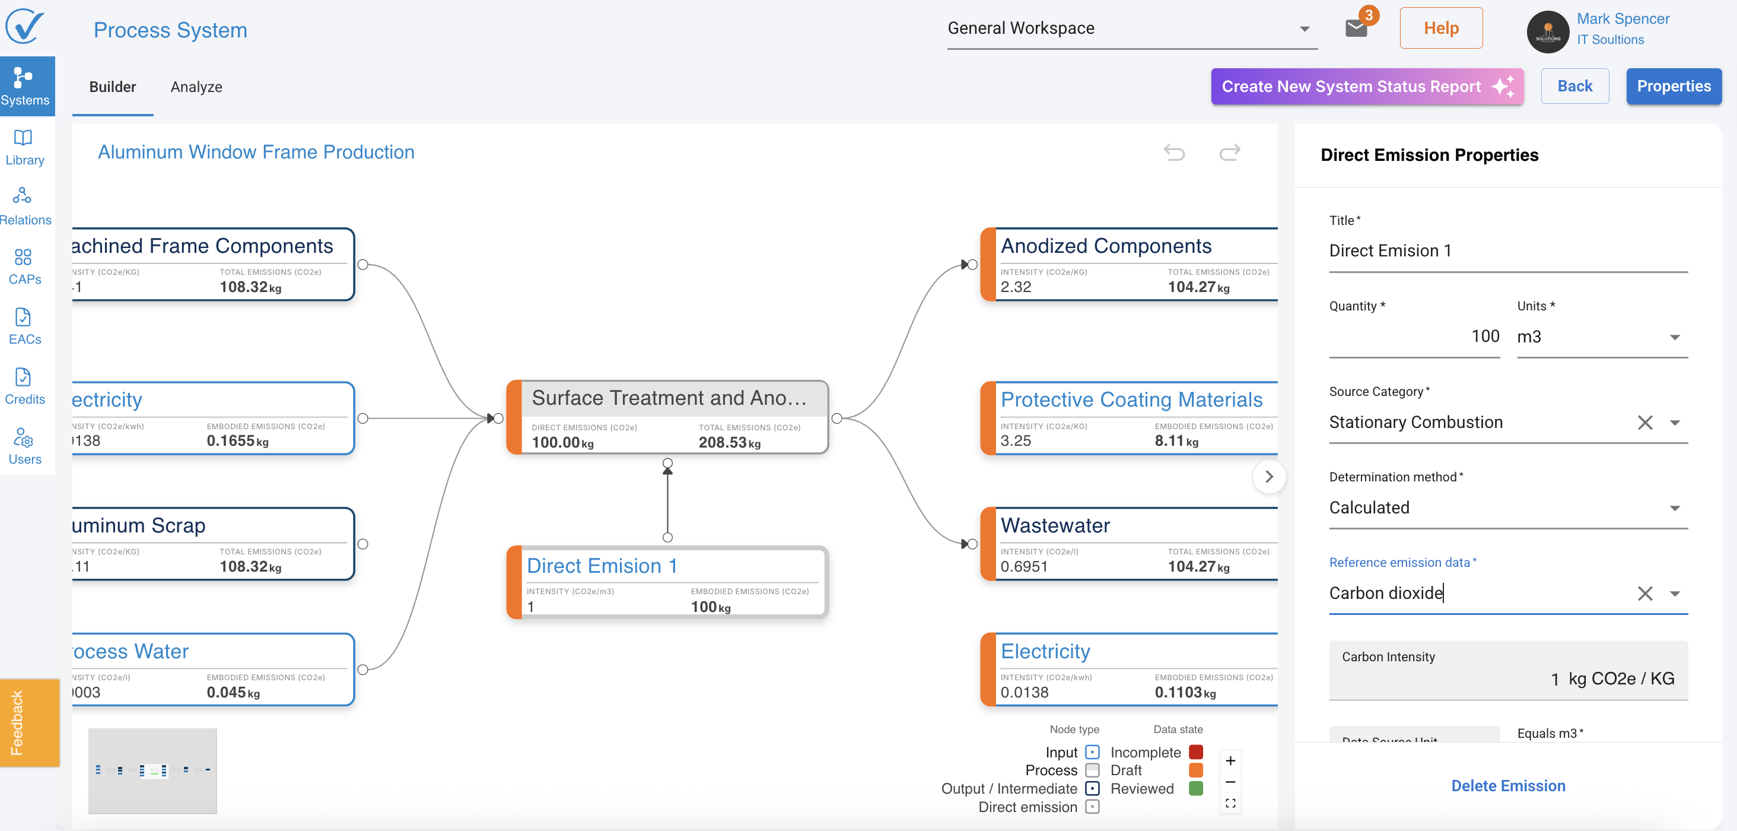Open the EACs sidebar icon
Image resolution: width=1737 pixels, height=831 pixels.
point(24,326)
